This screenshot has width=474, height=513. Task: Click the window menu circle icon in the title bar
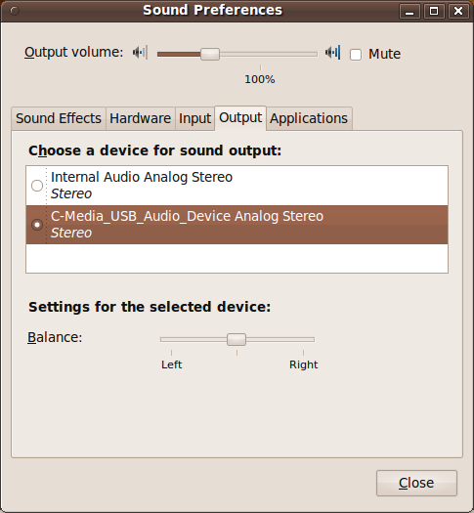pyautogui.click(x=15, y=11)
